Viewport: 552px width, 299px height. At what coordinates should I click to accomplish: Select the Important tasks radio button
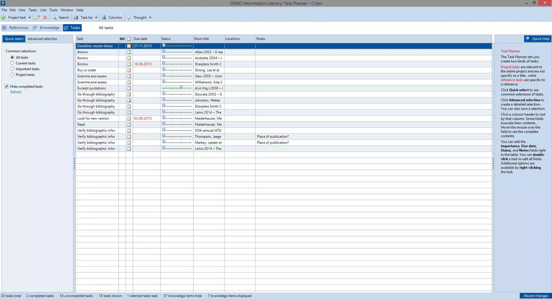(12, 69)
